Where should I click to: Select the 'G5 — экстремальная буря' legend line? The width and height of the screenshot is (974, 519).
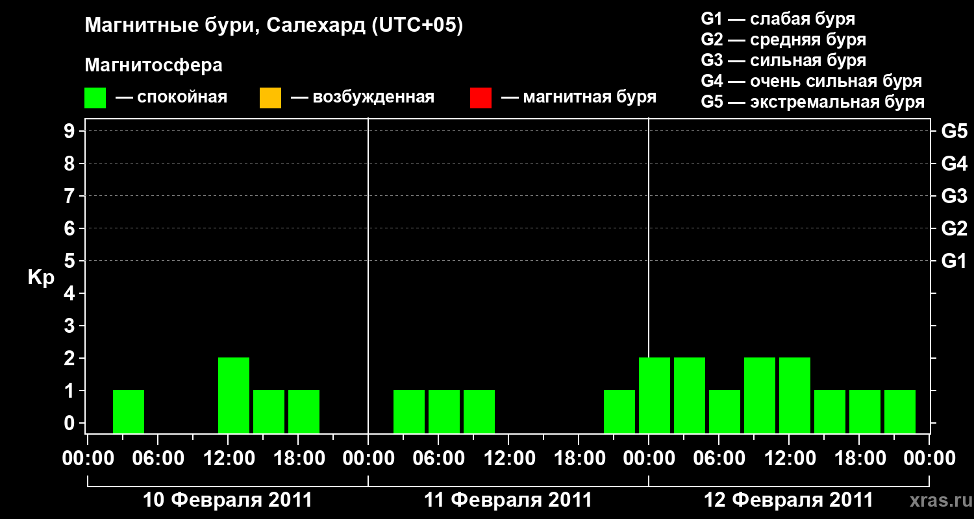point(813,102)
